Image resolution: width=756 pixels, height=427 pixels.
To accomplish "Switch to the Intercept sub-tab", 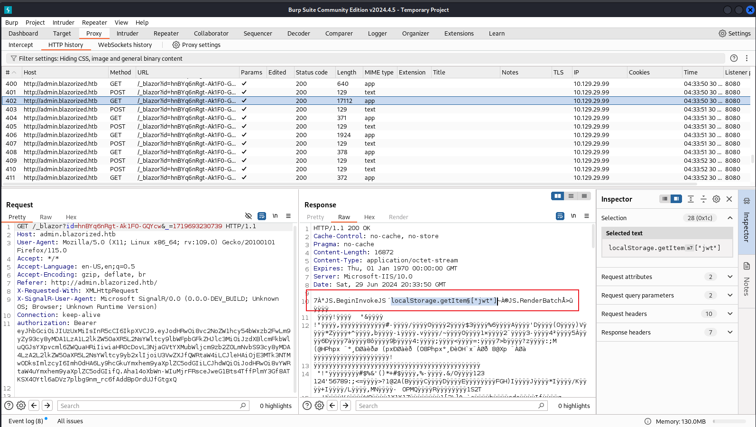I will click(x=21, y=45).
